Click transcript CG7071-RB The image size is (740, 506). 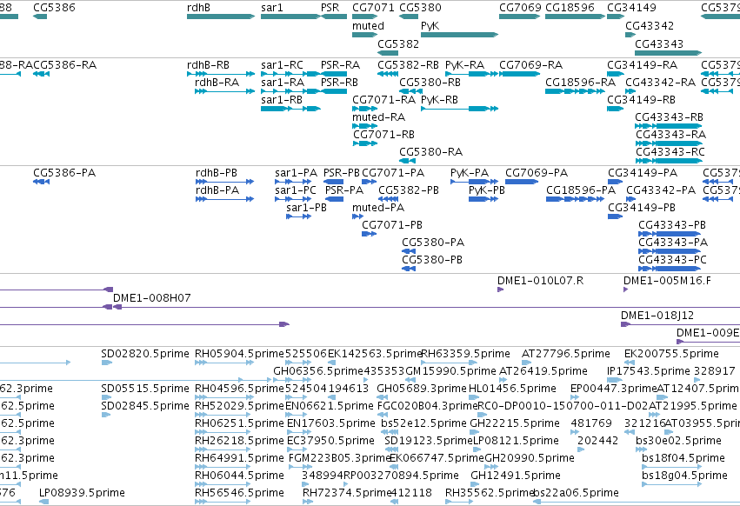[383, 135]
